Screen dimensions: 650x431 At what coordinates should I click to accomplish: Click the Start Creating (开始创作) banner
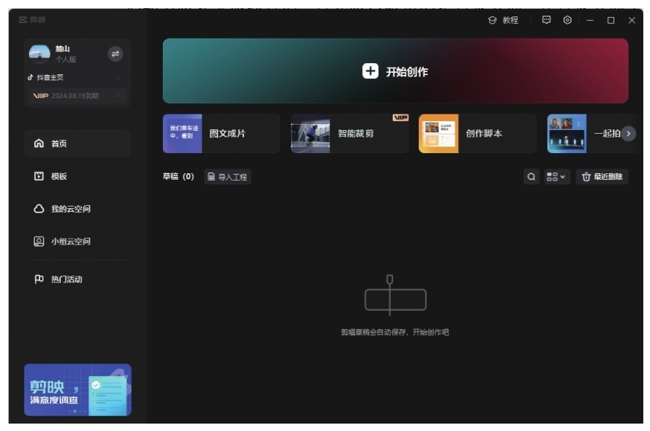point(395,71)
